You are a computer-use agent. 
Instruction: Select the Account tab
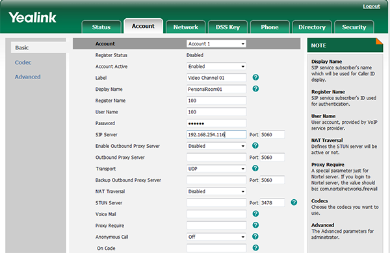[x=143, y=26]
